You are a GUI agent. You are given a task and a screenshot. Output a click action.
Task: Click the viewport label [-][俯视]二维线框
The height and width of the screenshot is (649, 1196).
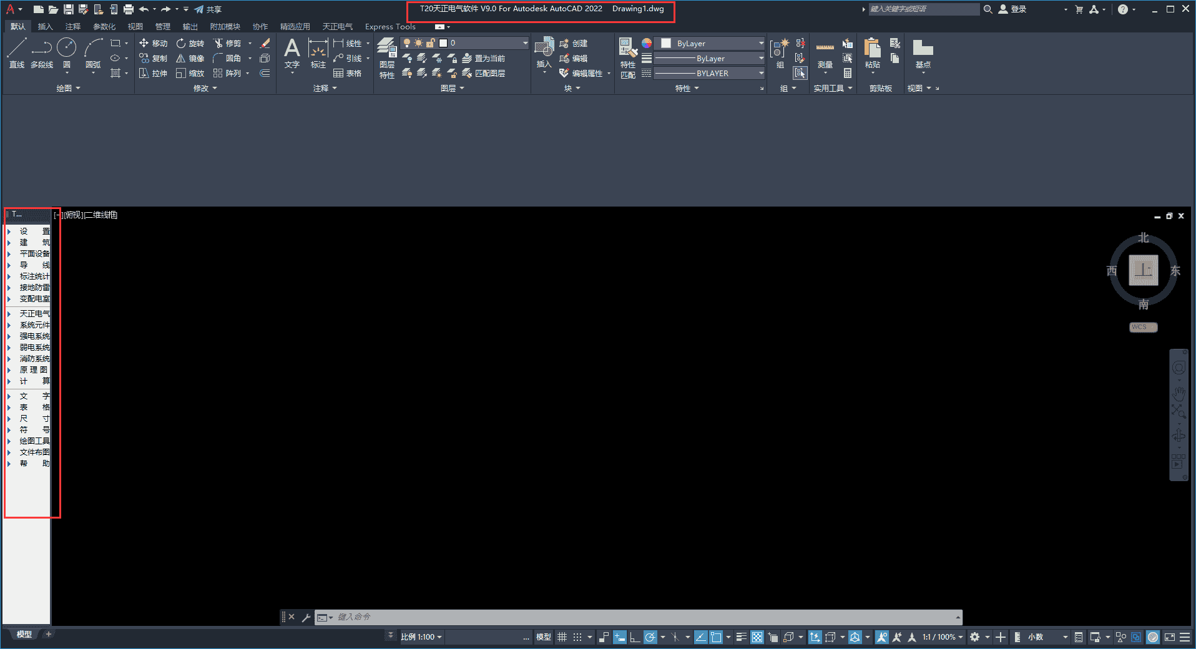tap(86, 215)
